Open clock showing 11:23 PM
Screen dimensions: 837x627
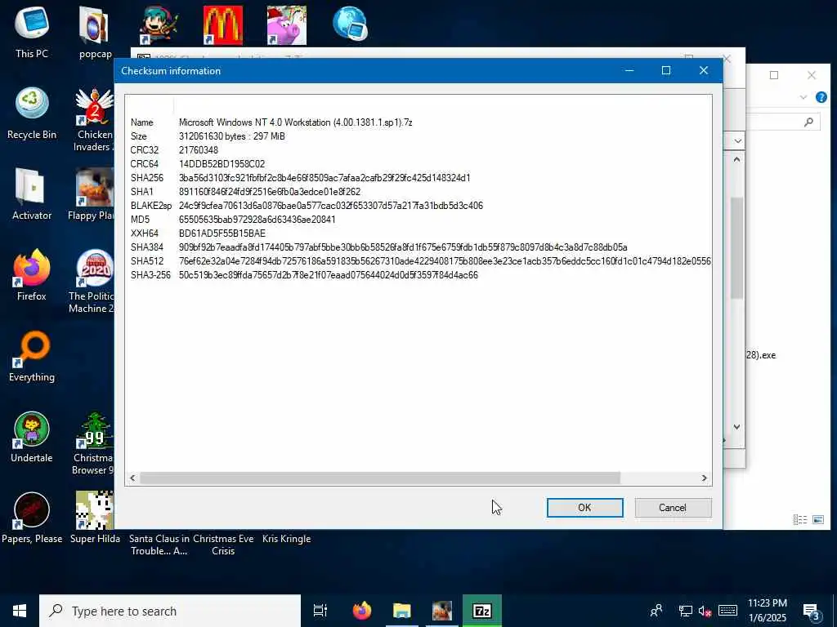(767, 611)
